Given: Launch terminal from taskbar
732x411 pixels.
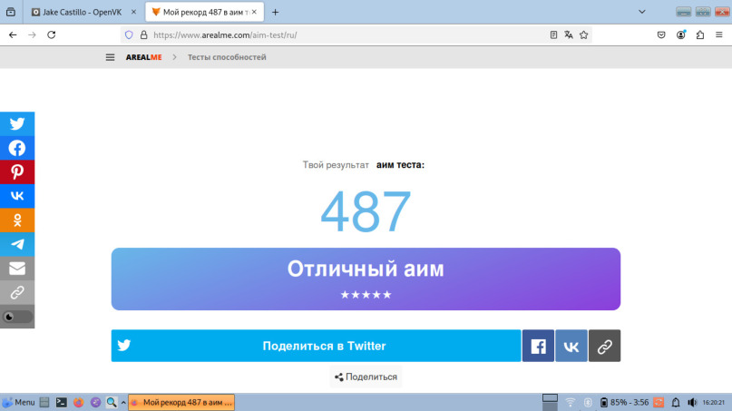Looking at the screenshot, I should click(x=61, y=402).
